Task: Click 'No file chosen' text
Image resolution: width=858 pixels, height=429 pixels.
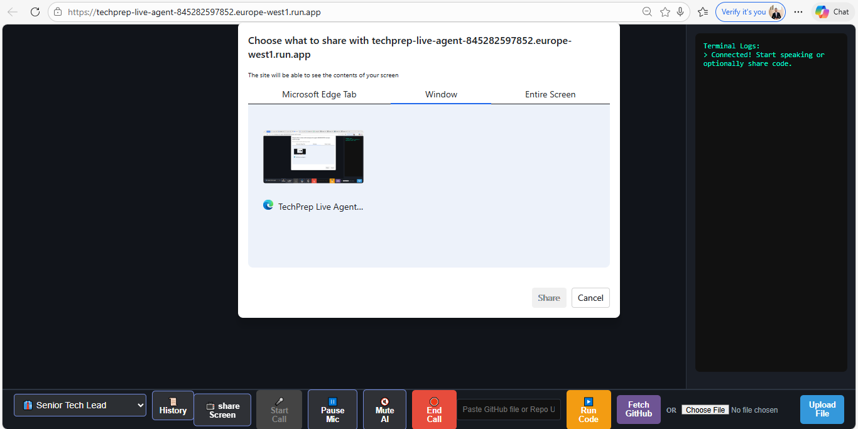Action: click(754, 410)
